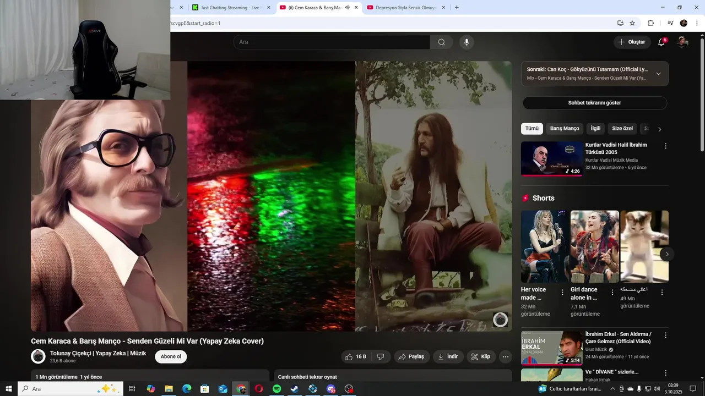The image size is (705, 396).
Task: Open Windows Start menu
Action: 9,389
